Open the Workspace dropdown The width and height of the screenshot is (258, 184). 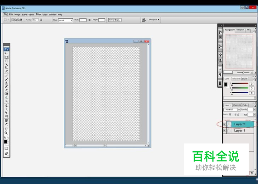(154, 20)
